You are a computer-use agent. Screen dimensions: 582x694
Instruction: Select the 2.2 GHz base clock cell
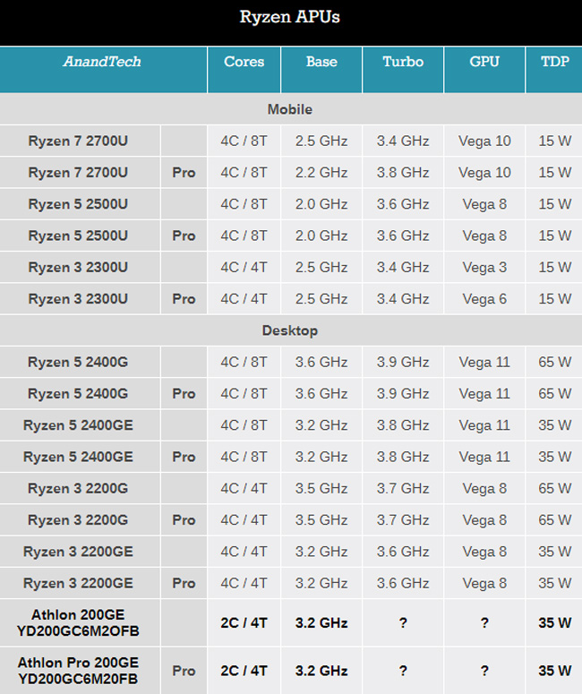pyautogui.click(x=321, y=172)
